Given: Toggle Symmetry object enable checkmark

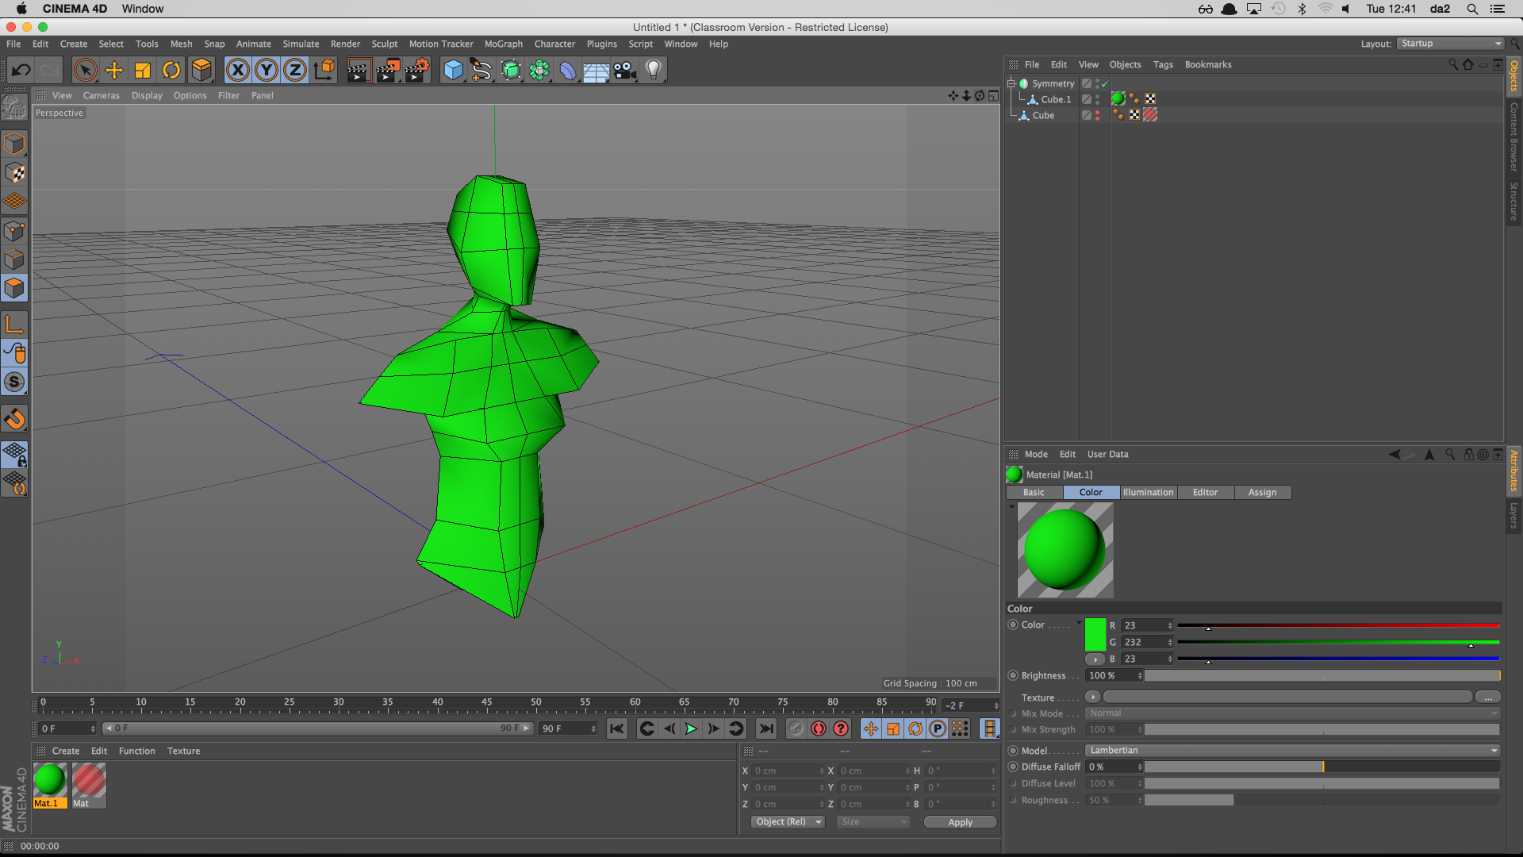Looking at the screenshot, I should (x=1104, y=83).
